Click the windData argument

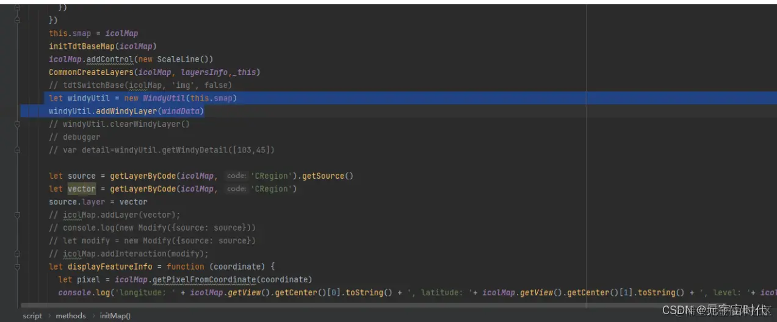click(x=180, y=111)
